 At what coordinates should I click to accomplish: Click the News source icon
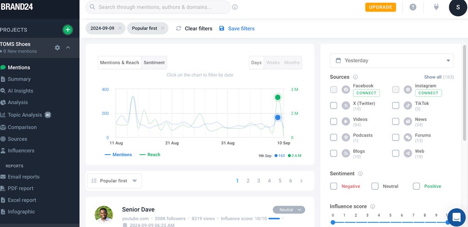click(x=408, y=121)
